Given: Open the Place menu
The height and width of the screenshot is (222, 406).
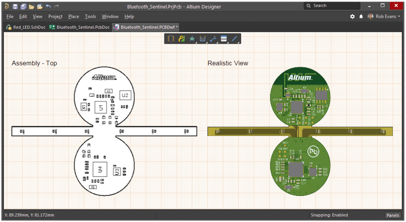Looking at the screenshot, I should [x=74, y=17].
